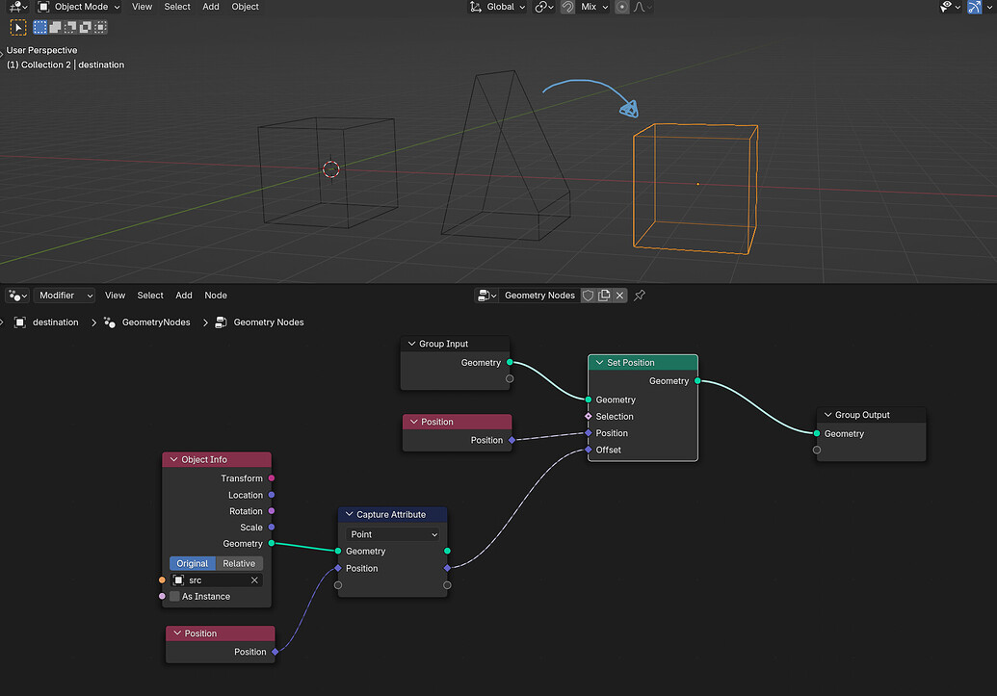Click the Geometry Nodes breadcrumb label
This screenshot has width=997, height=696.
coord(269,322)
